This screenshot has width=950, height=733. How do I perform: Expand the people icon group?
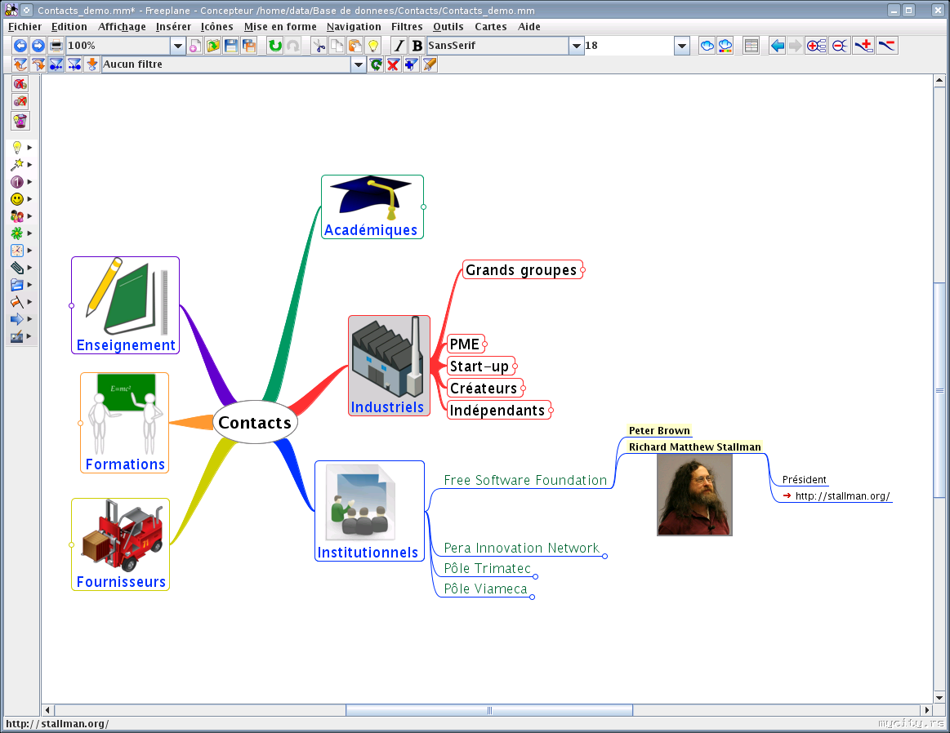tap(21, 216)
